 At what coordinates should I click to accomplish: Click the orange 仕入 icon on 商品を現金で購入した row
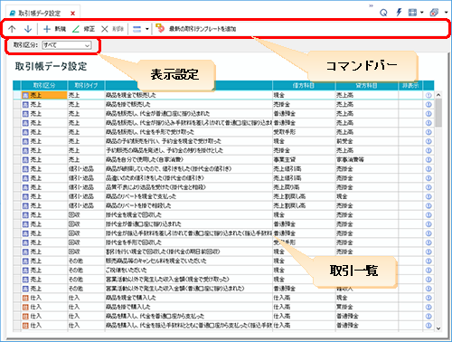[x=25, y=298]
